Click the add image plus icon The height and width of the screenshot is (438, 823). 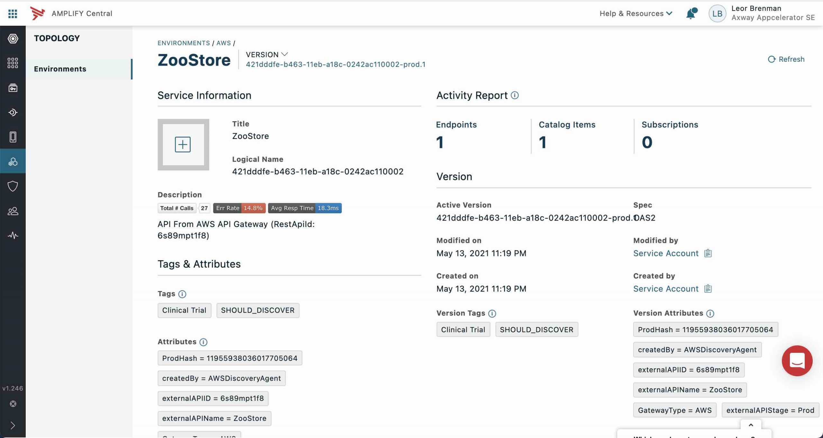tap(183, 144)
